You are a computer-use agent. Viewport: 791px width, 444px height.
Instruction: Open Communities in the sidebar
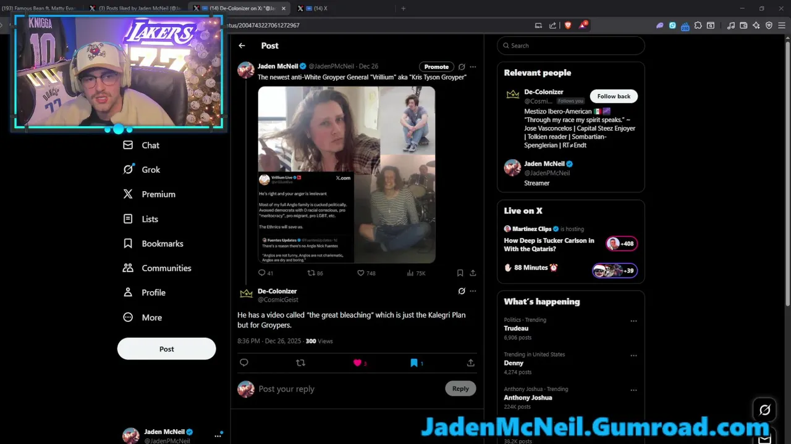pyautogui.click(x=157, y=268)
